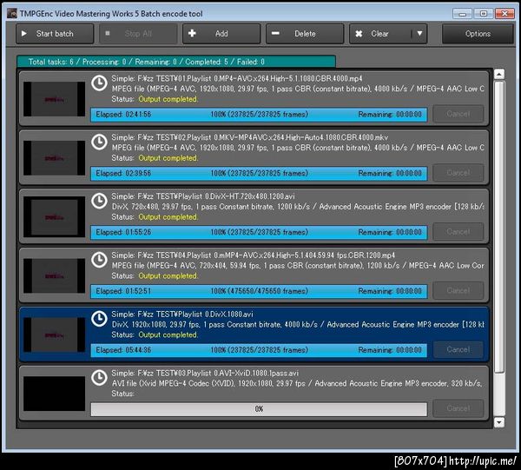Click clock icon of 02.Playlist 0.MKV-MP4AVC task
Viewport: 521px width, 470px height.
(99, 142)
